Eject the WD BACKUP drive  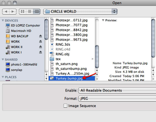[41, 36]
